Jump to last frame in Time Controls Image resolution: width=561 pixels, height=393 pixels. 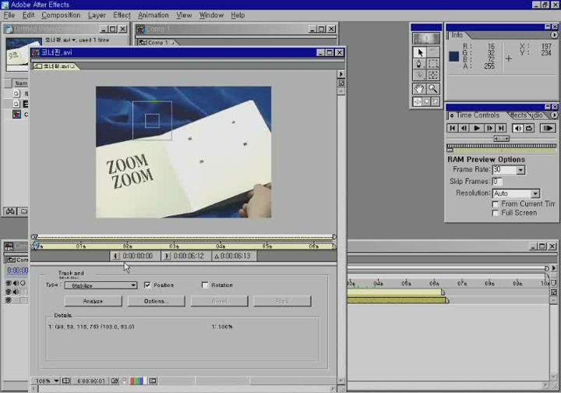click(501, 128)
